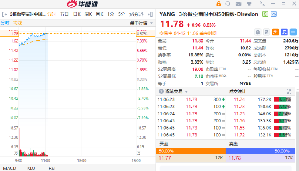Viewport: 299px width, 171px height.
Task: Switch to the MACD indicator tab
Action: (x=9, y=168)
